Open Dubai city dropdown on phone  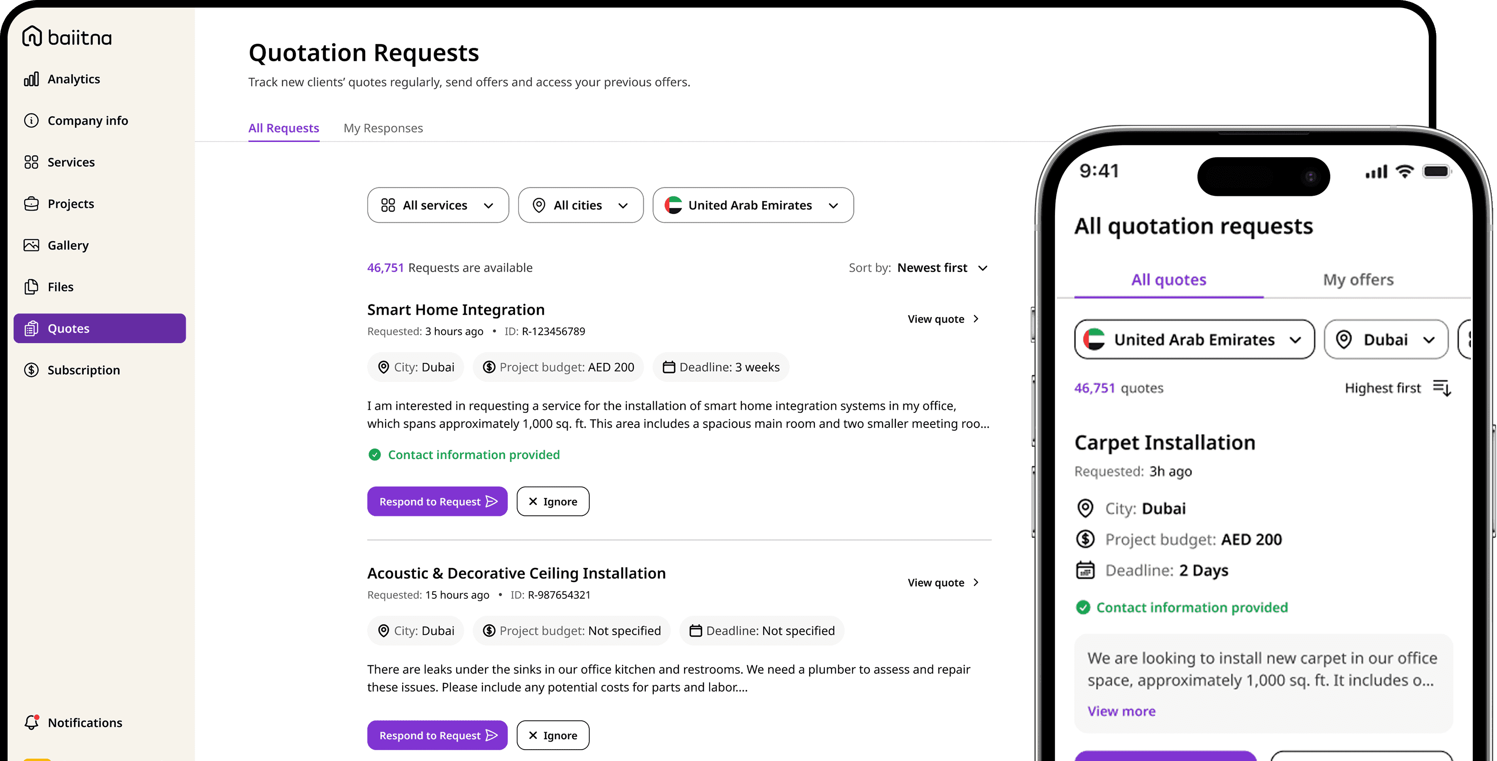click(x=1385, y=339)
